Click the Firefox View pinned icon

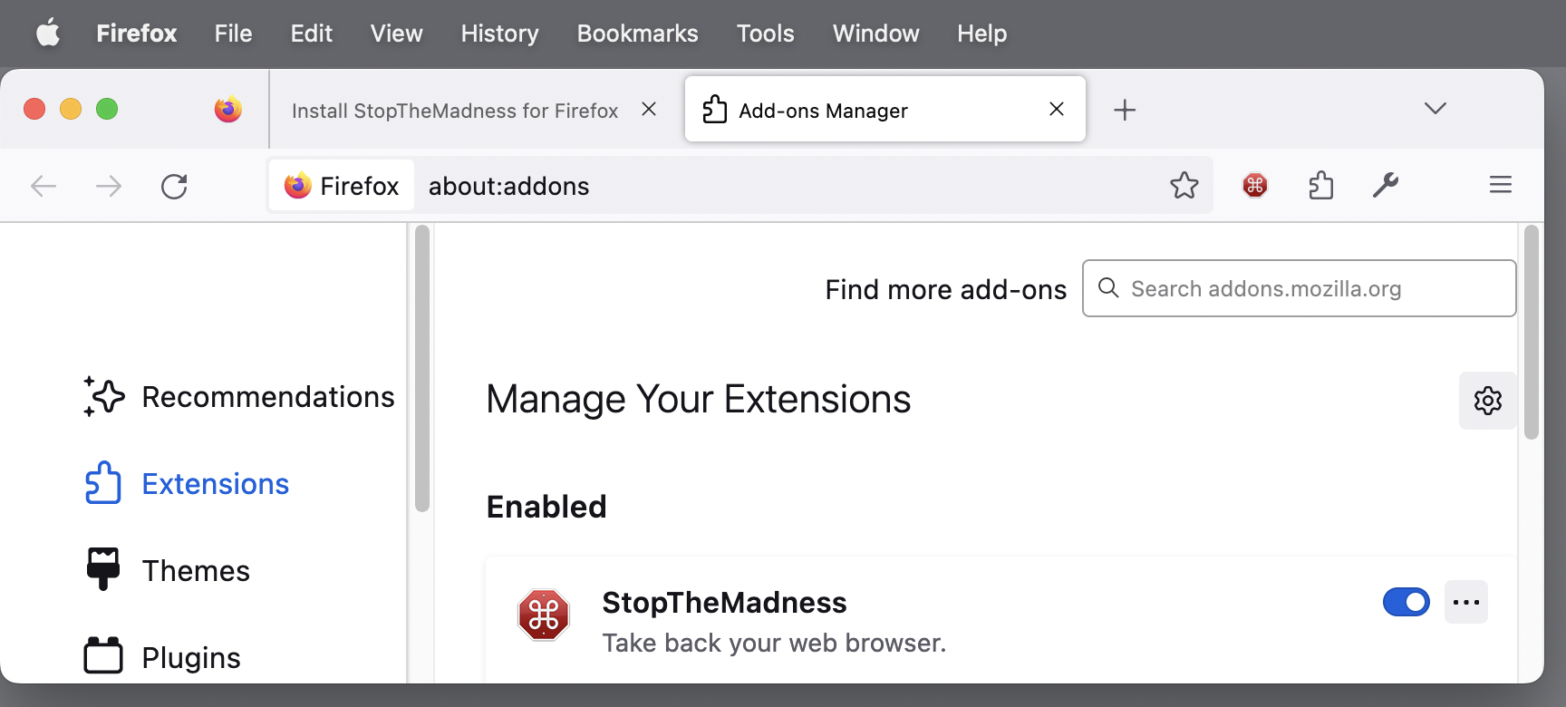click(228, 110)
